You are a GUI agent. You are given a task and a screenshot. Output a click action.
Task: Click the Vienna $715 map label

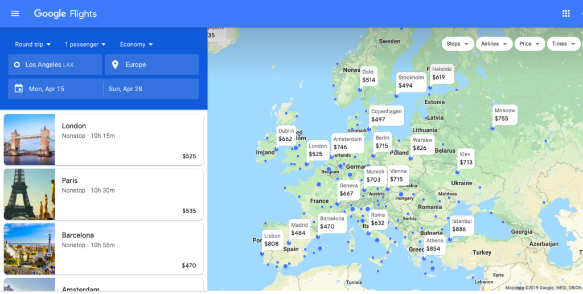click(398, 175)
